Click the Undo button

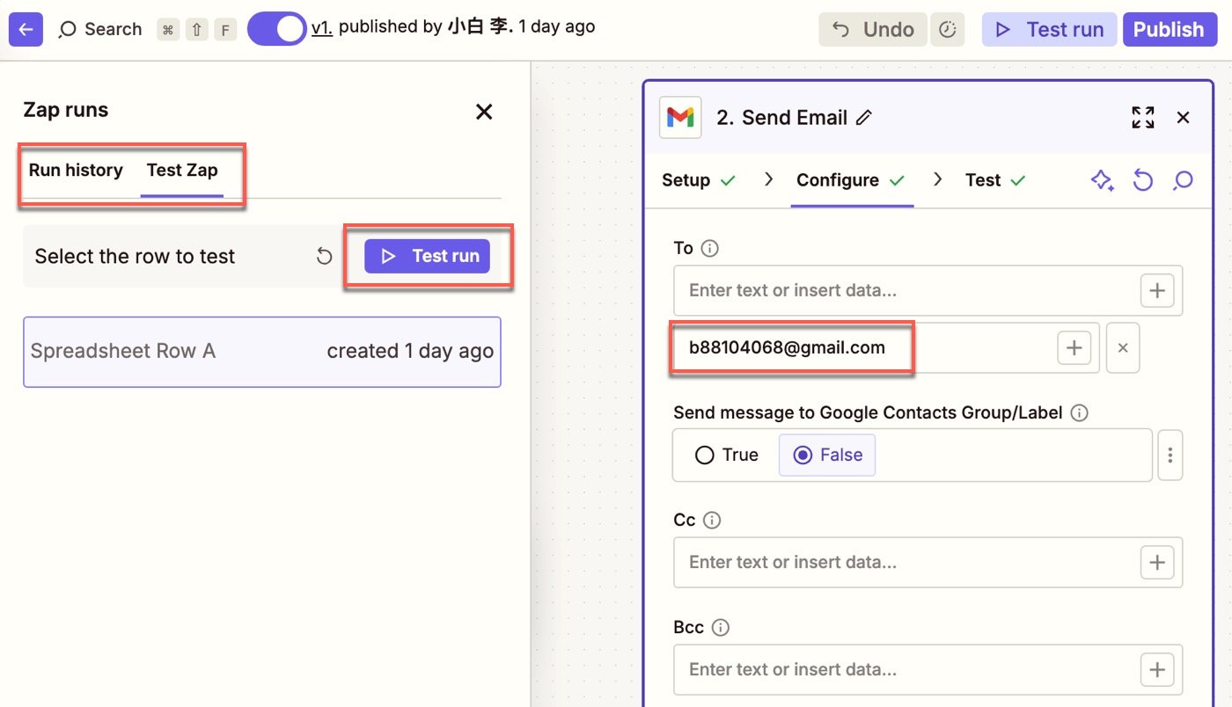pyautogui.click(x=873, y=30)
